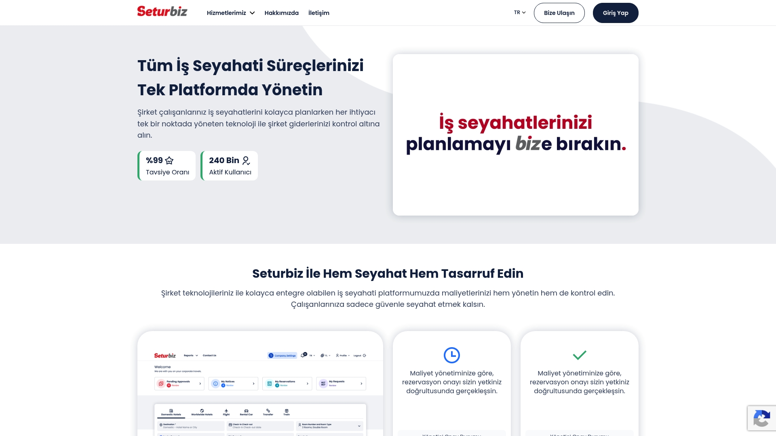Image resolution: width=776 pixels, height=436 pixels.
Task: Click the blue clock icon in the card
Action: pyautogui.click(x=452, y=355)
